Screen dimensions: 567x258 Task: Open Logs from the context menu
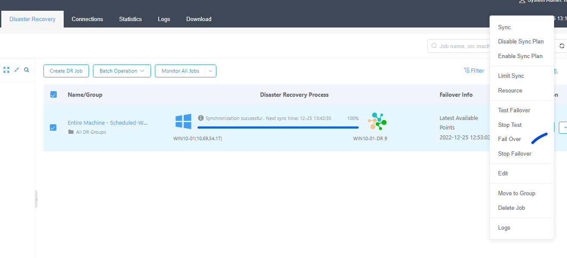tap(522, 227)
